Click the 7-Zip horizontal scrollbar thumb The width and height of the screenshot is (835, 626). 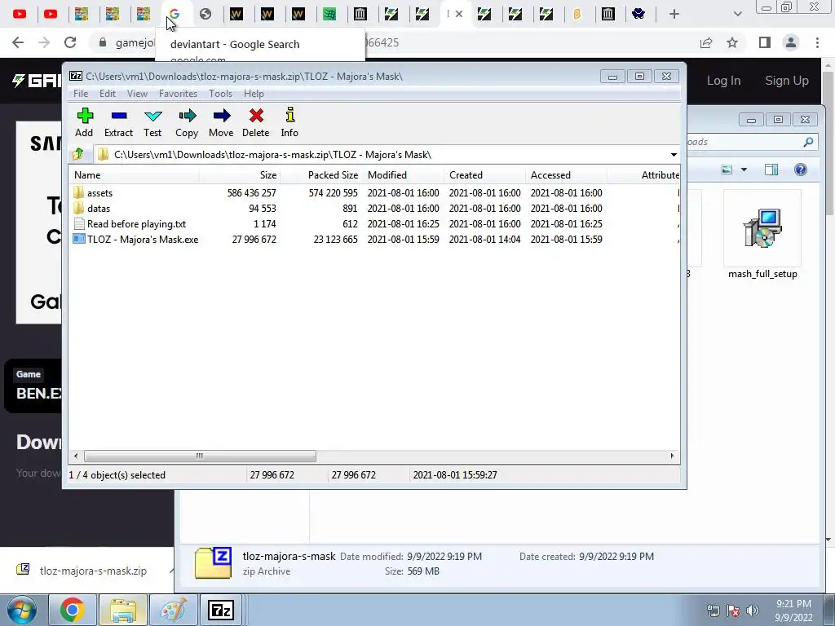coord(200,456)
